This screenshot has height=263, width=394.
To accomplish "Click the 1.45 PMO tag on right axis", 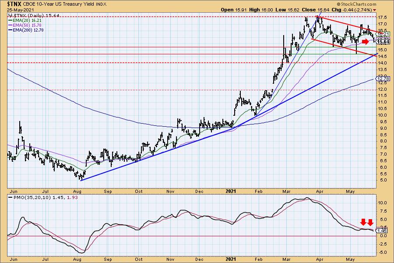I will click(x=382, y=231).
